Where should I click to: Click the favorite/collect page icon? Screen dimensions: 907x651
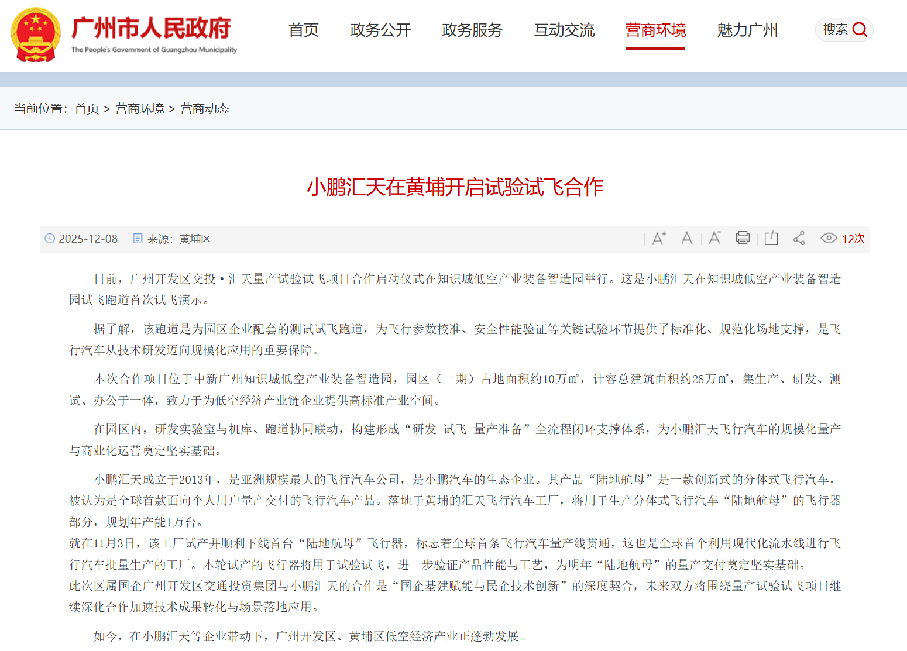pos(771,238)
